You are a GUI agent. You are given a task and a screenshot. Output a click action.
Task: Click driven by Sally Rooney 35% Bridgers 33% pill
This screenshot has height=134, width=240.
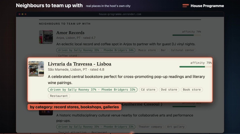pos(96,127)
